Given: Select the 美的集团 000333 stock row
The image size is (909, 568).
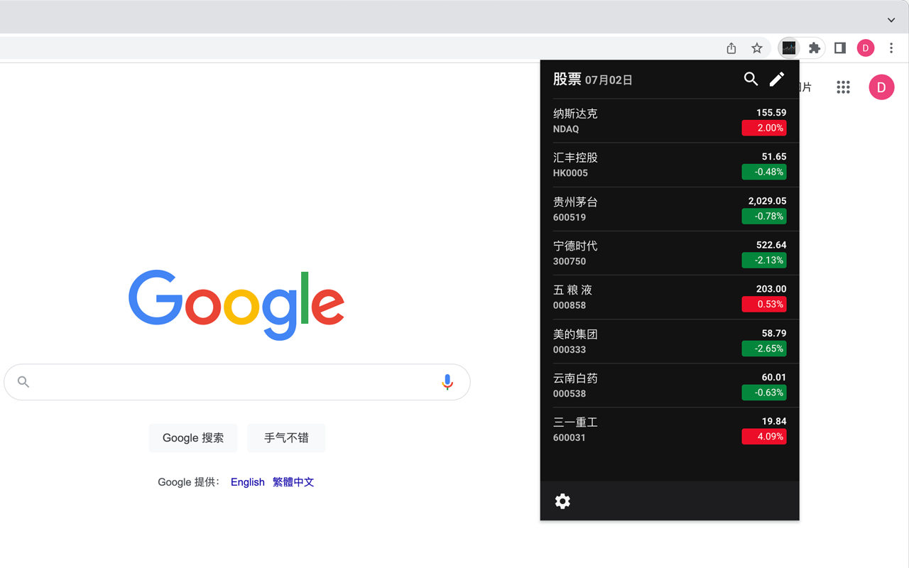Looking at the screenshot, I should 670,341.
